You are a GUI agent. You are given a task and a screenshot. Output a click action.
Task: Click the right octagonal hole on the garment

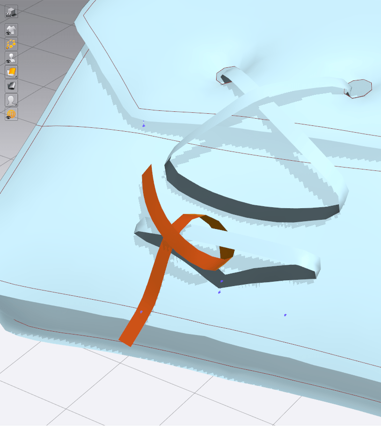point(360,89)
